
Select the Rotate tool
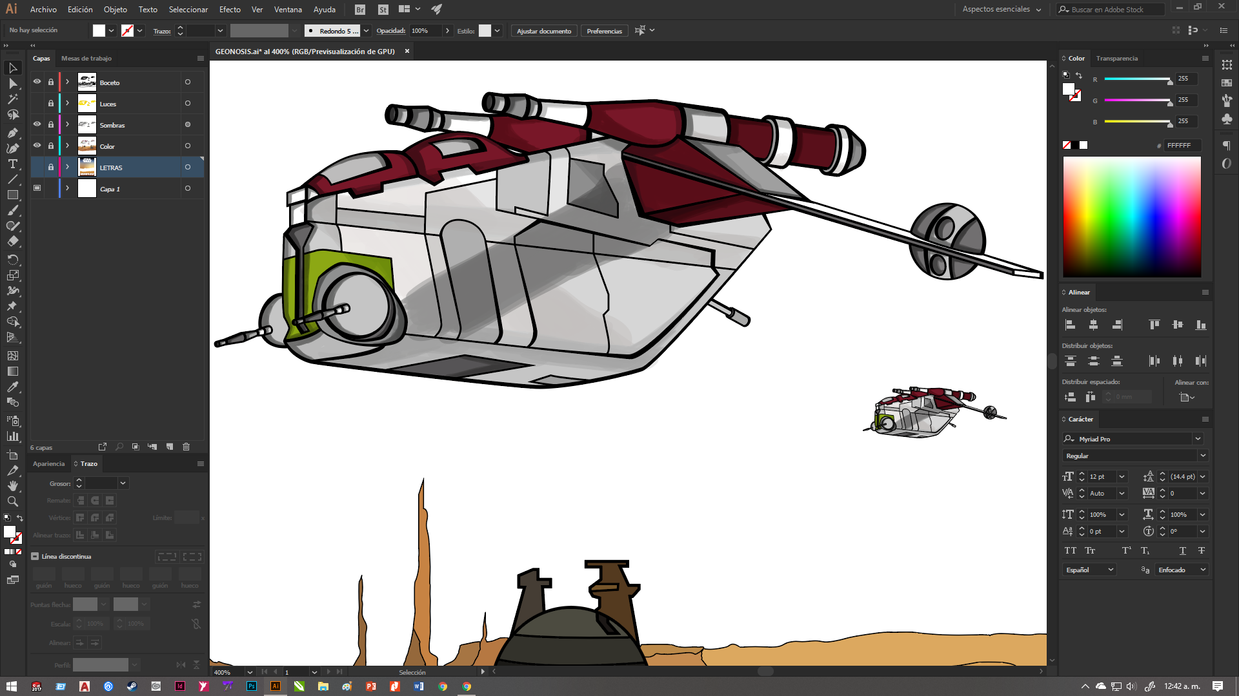point(12,260)
